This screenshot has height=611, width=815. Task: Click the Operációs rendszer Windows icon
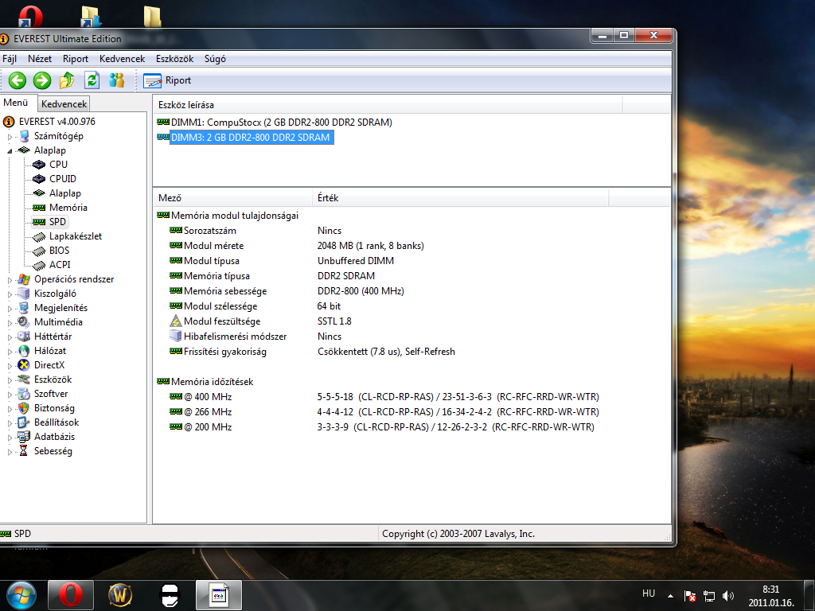coord(24,279)
